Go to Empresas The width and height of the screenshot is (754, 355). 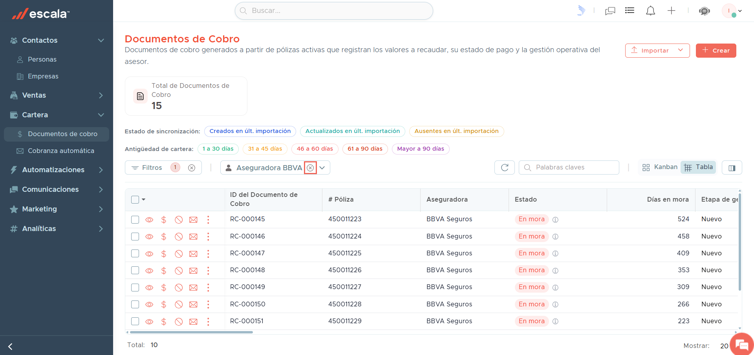click(x=43, y=76)
